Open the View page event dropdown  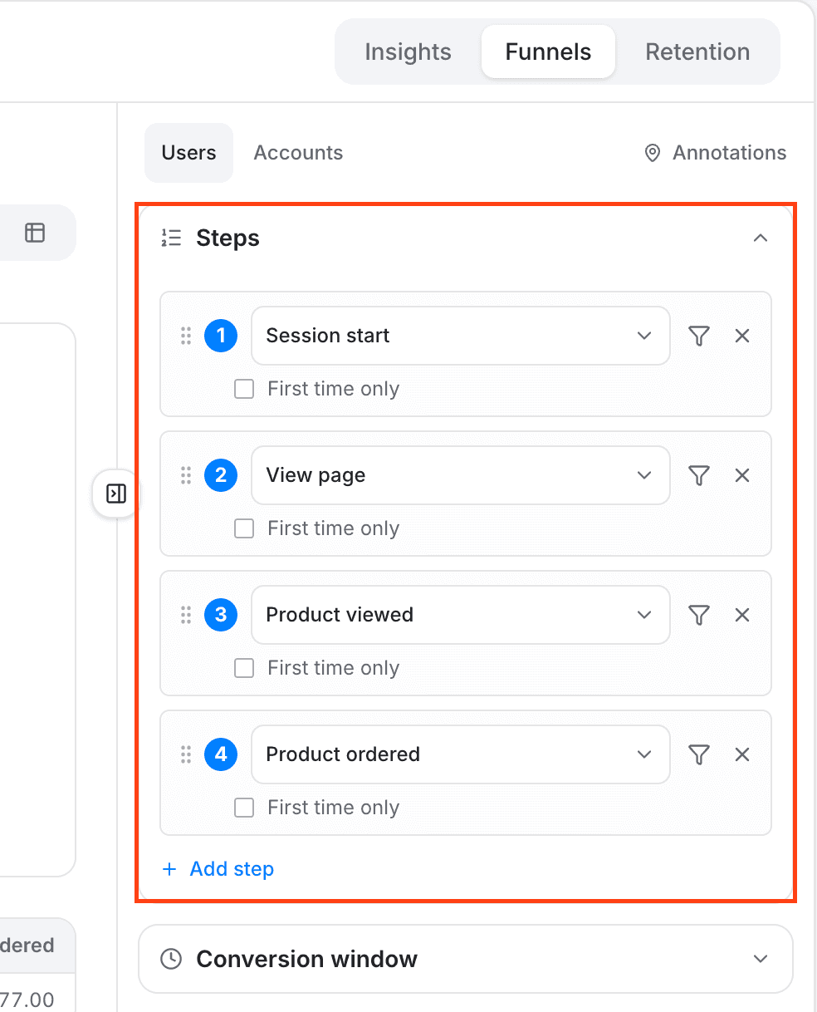(460, 475)
